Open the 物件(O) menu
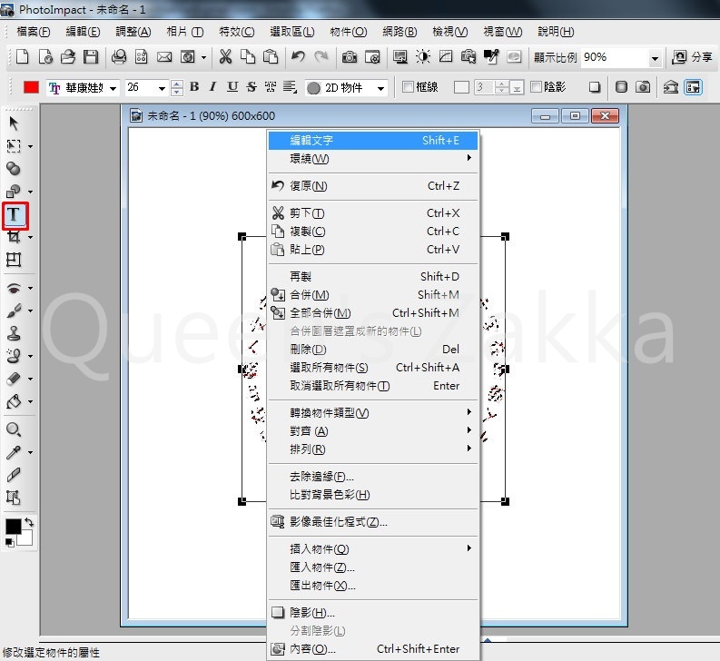The image size is (720, 661). coord(349,31)
